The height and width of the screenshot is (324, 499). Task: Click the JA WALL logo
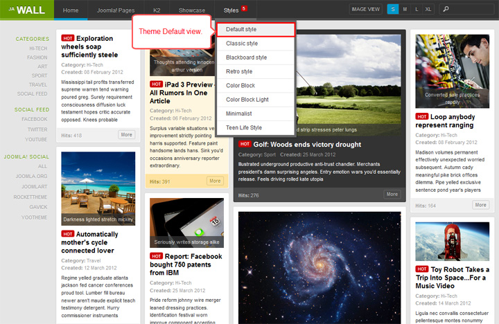(x=27, y=10)
